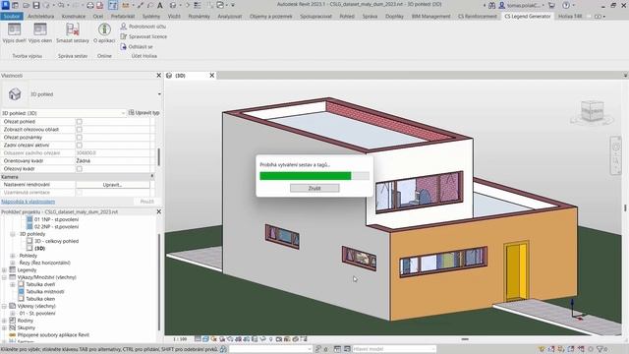
Task: Open the BIM Management ribbon tab
Action: coord(430,17)
